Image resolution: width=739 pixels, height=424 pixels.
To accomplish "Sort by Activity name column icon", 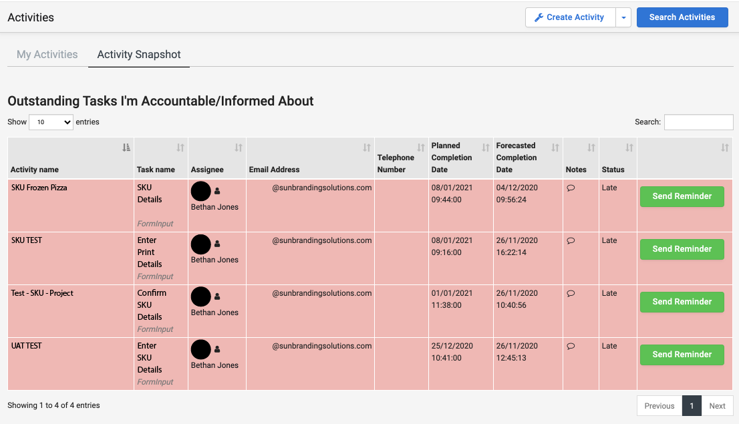I will point(126,148).
